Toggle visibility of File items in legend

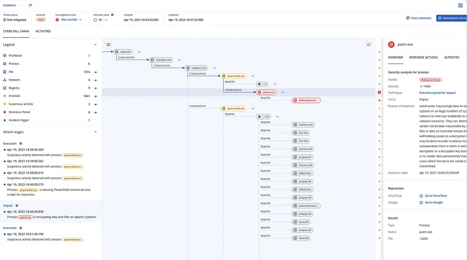click(x=95, y=72)
